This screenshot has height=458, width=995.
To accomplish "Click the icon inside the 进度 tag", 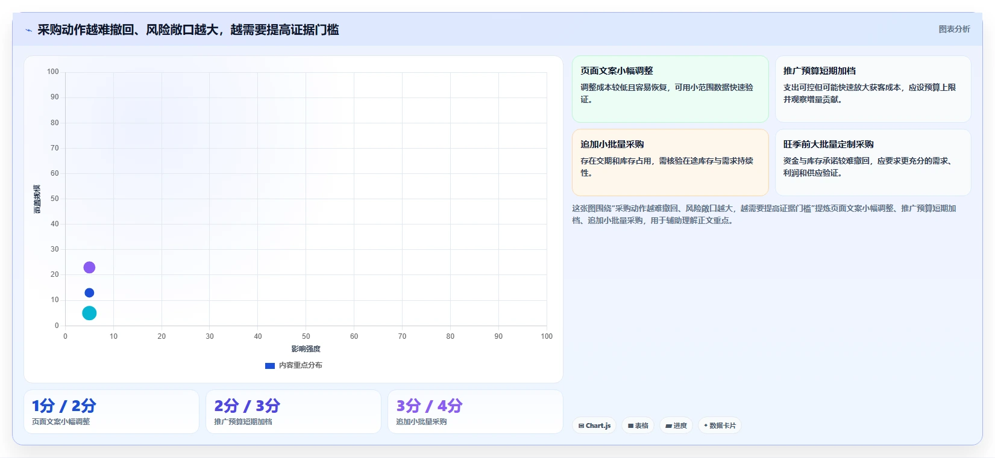I will click(668, 426).
